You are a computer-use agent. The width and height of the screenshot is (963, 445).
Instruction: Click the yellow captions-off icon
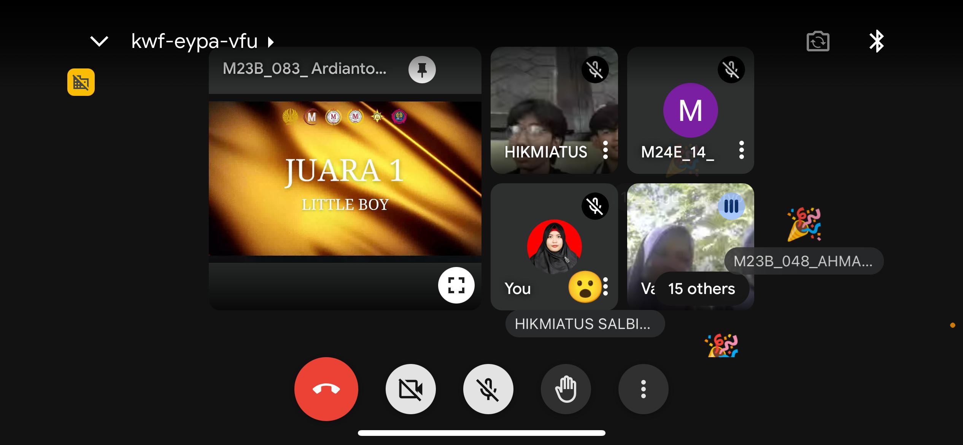pyautogui.click(x=81, y=82)
